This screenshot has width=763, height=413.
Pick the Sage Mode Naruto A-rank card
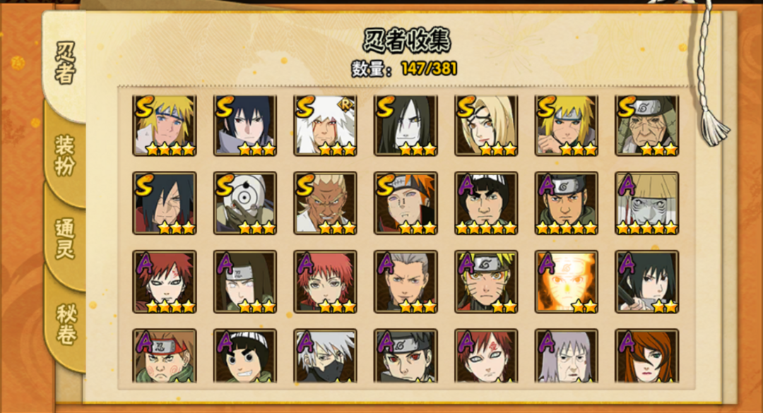[486, 282]
